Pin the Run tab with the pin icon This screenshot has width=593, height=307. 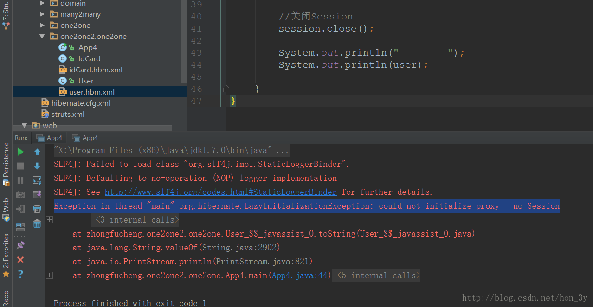click(x=20, y=245)
